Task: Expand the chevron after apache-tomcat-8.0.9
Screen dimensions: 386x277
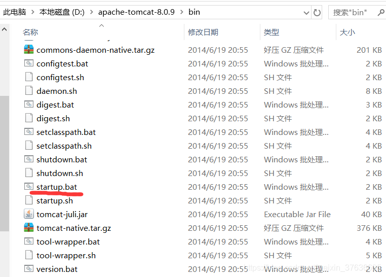Action: pos(182,12)
